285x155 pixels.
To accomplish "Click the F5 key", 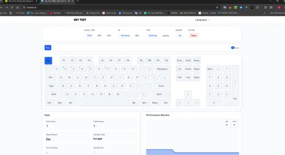I will click(x=102, y=61).
